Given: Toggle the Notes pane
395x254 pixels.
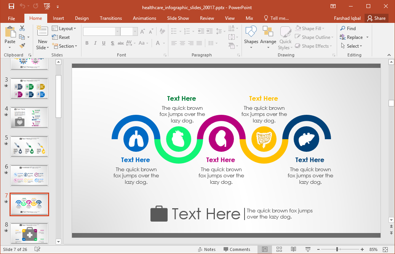Looking at the screenshot, I should tap(207, 249).
